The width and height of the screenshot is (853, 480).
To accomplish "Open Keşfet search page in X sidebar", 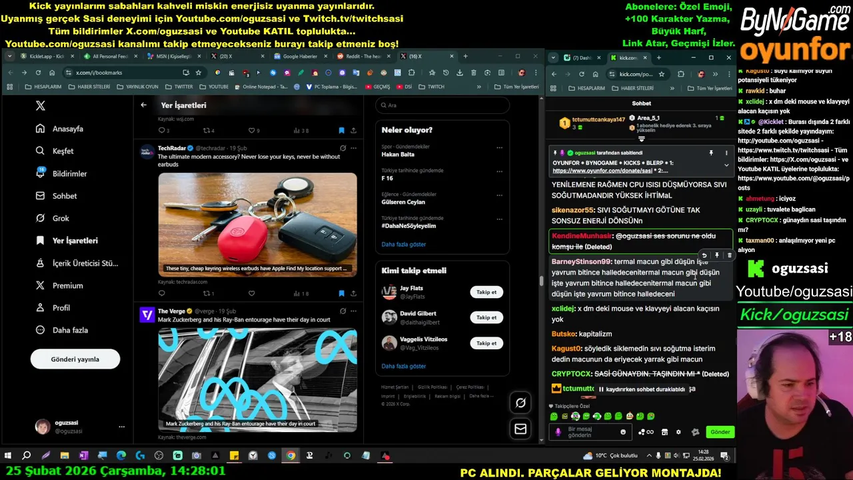I will pos(55,151).
